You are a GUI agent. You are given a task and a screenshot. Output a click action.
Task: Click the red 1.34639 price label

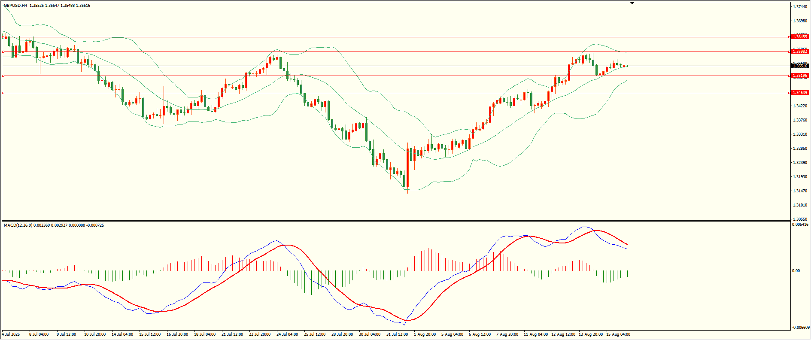[800, 93]
